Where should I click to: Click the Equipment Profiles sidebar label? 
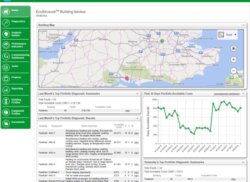click(x=18, y=112)
